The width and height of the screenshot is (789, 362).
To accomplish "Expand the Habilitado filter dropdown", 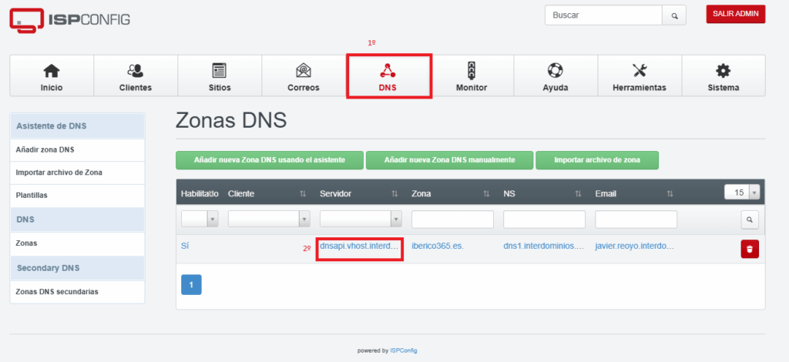I will (x=200, y=220).
